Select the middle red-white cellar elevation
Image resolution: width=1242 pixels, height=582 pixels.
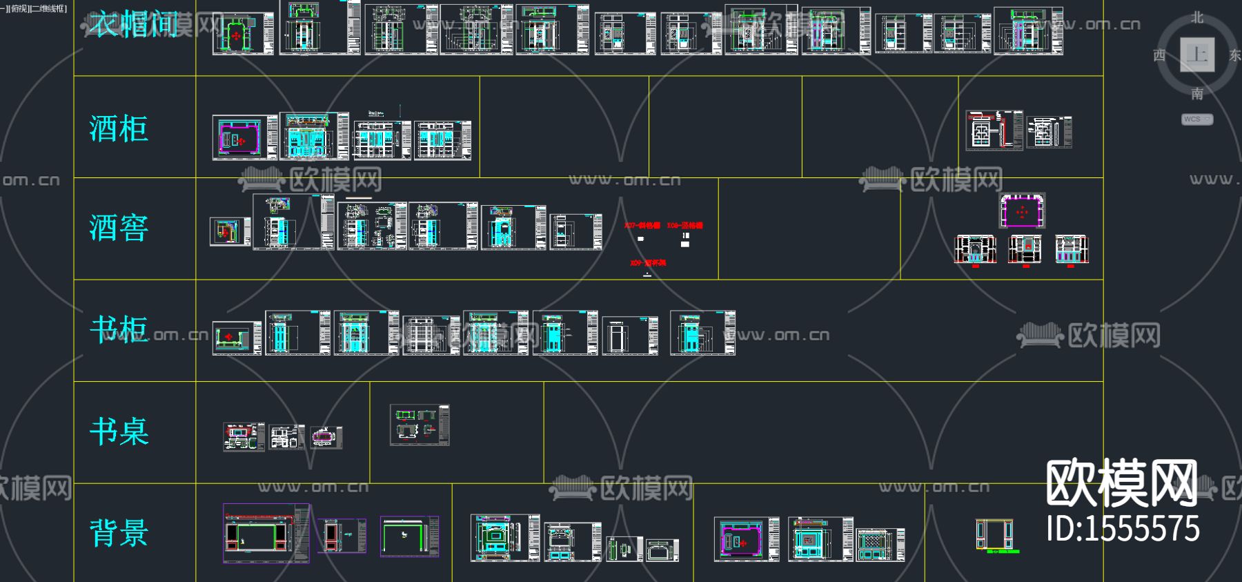[x=1025, y=250]
